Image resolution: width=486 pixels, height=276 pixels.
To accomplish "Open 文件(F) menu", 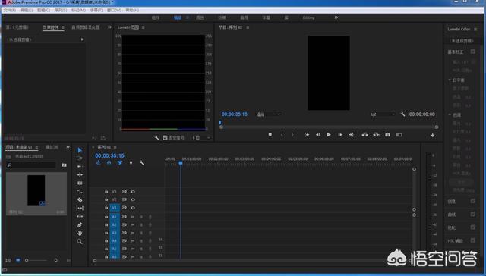I will (x=10, y=10).
